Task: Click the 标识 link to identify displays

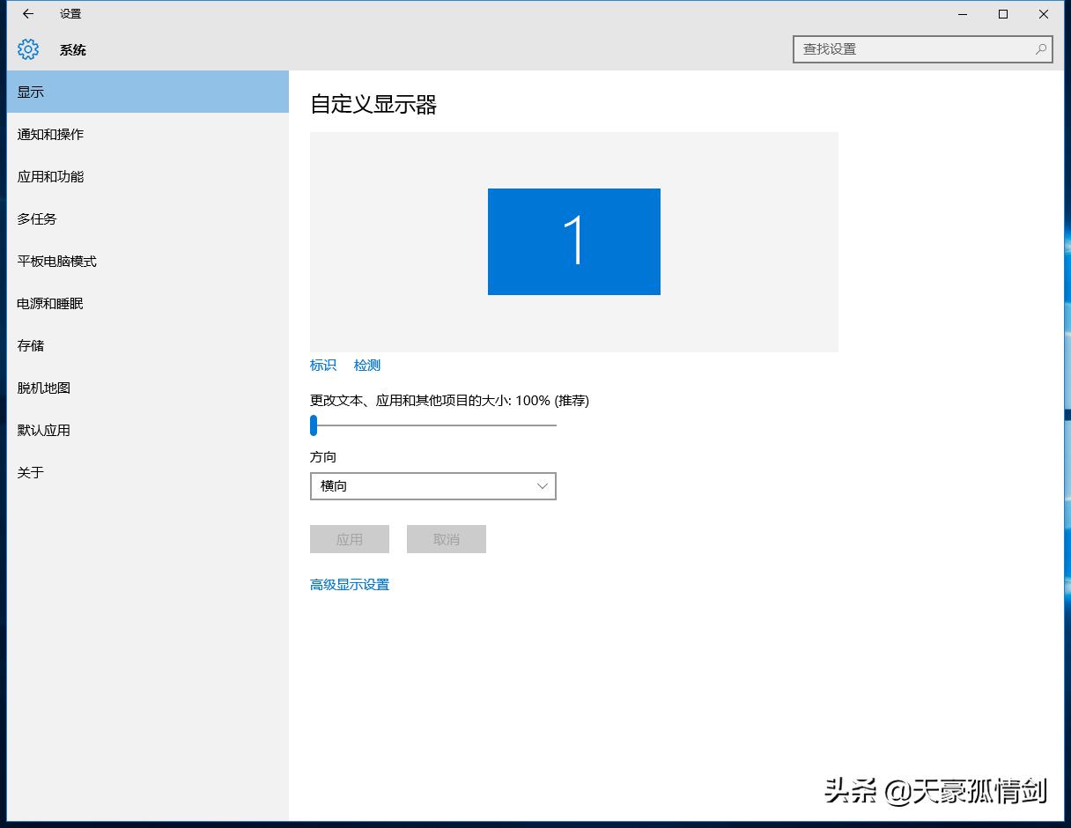Action: (322, 365)
